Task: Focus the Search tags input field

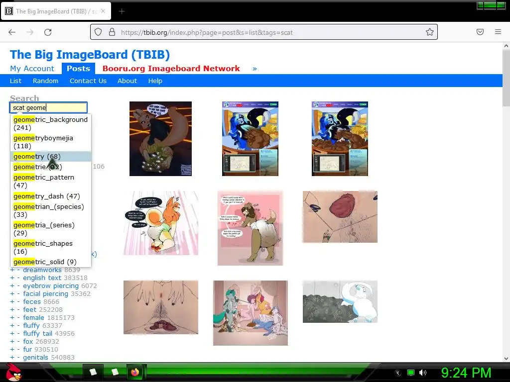Action: pos(48,107)
